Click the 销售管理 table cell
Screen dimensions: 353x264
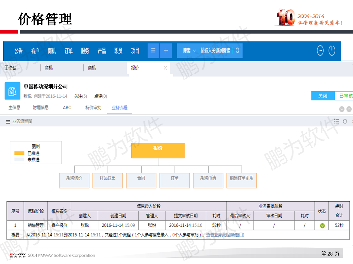coord(36,226)
